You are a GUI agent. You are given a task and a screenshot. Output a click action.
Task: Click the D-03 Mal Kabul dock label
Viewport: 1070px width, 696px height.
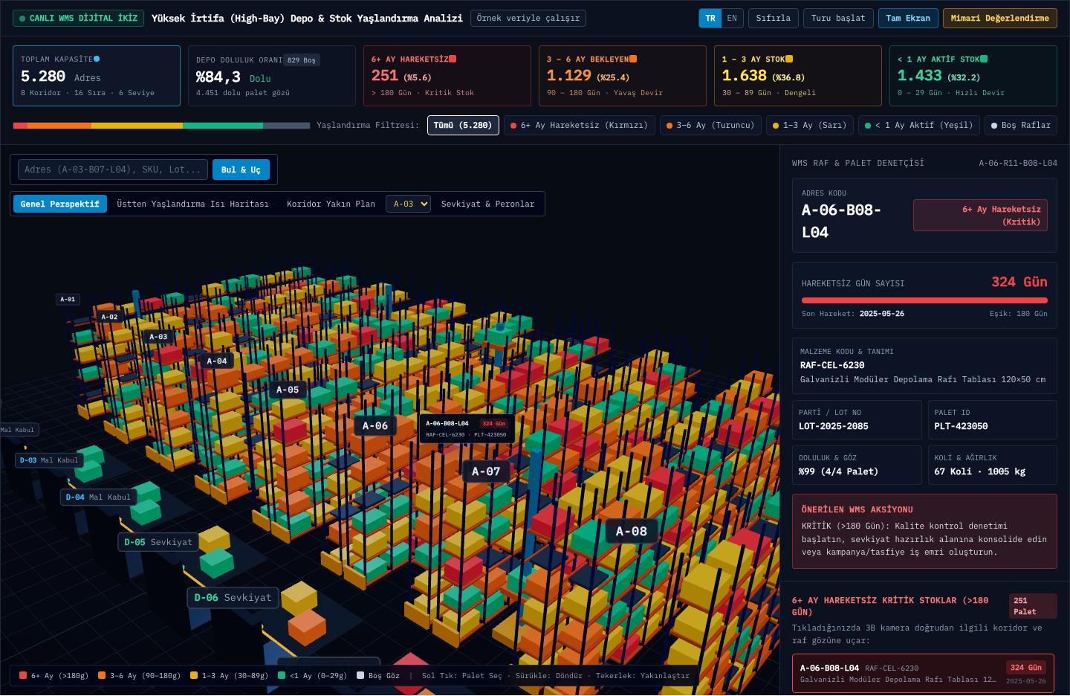[x=49, y=460]
